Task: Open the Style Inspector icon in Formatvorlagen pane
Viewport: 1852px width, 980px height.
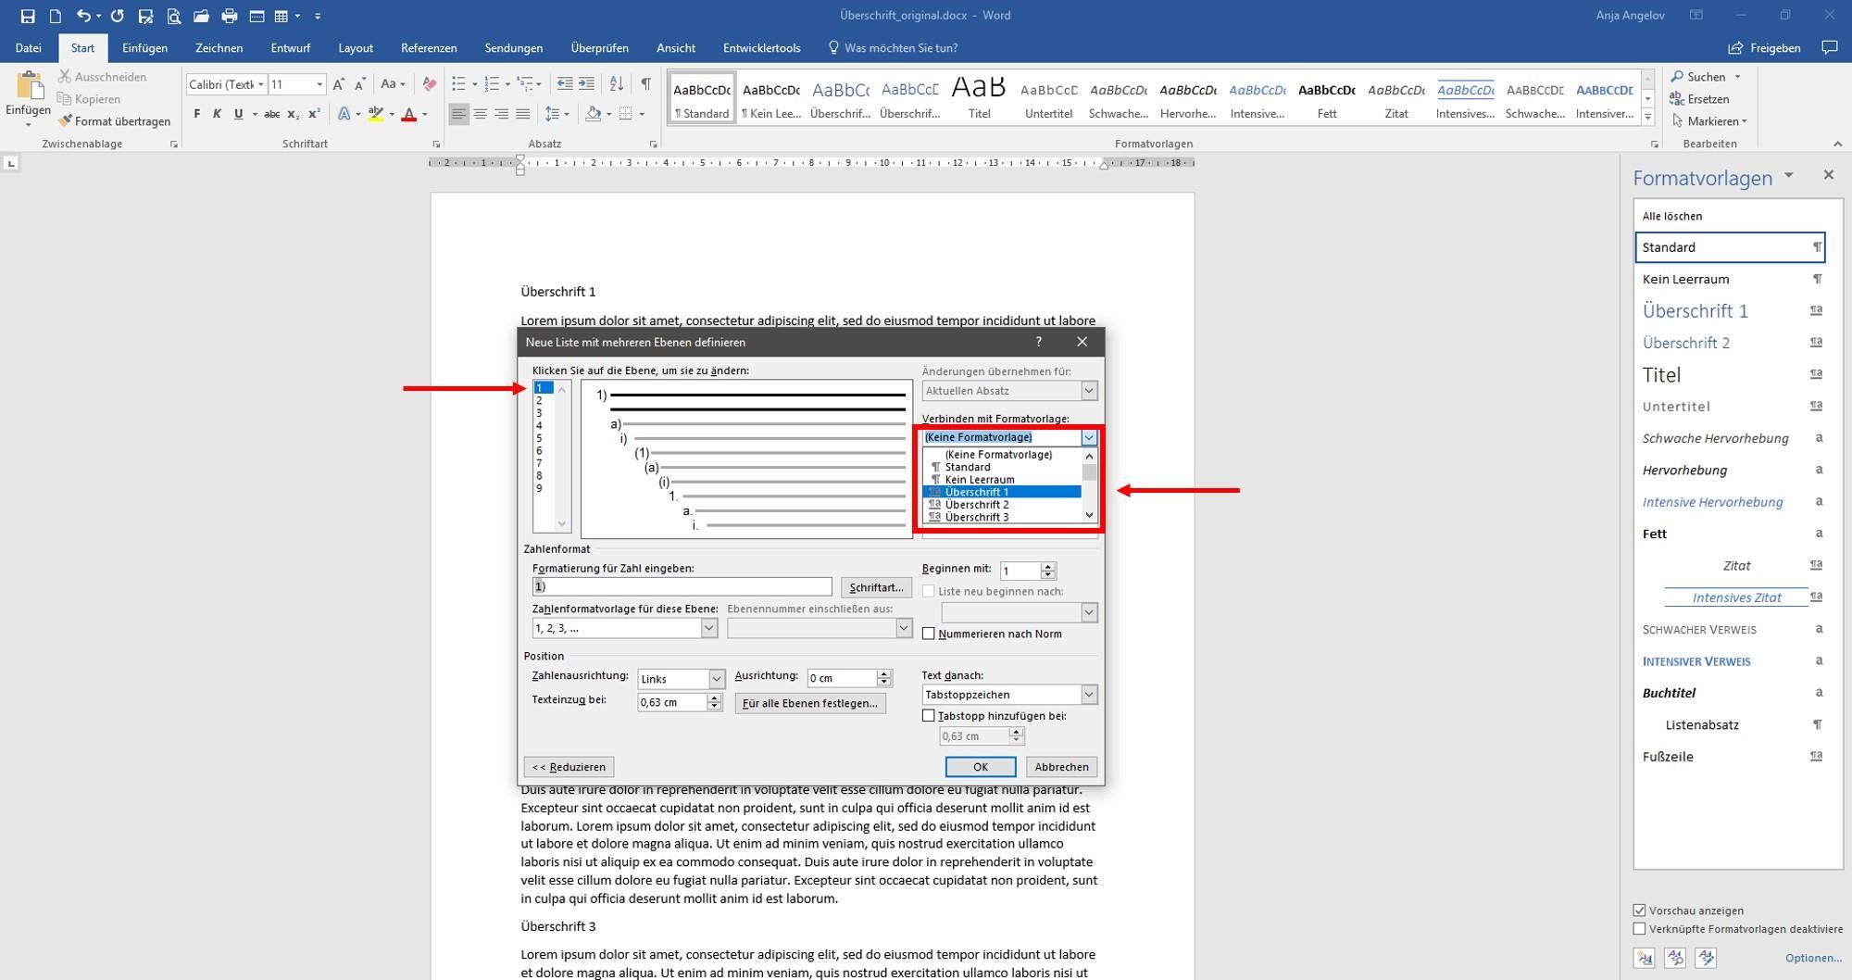Action: pos(1675,958)
